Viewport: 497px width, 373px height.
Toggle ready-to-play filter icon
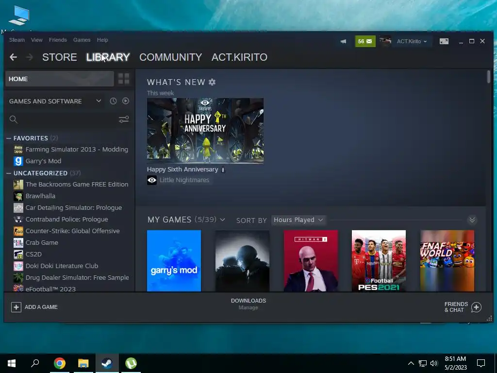click(x=126, y=101)
